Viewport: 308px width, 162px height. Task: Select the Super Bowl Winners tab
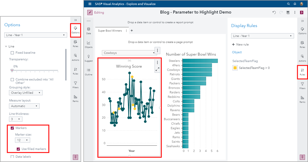tap(110, 31)
